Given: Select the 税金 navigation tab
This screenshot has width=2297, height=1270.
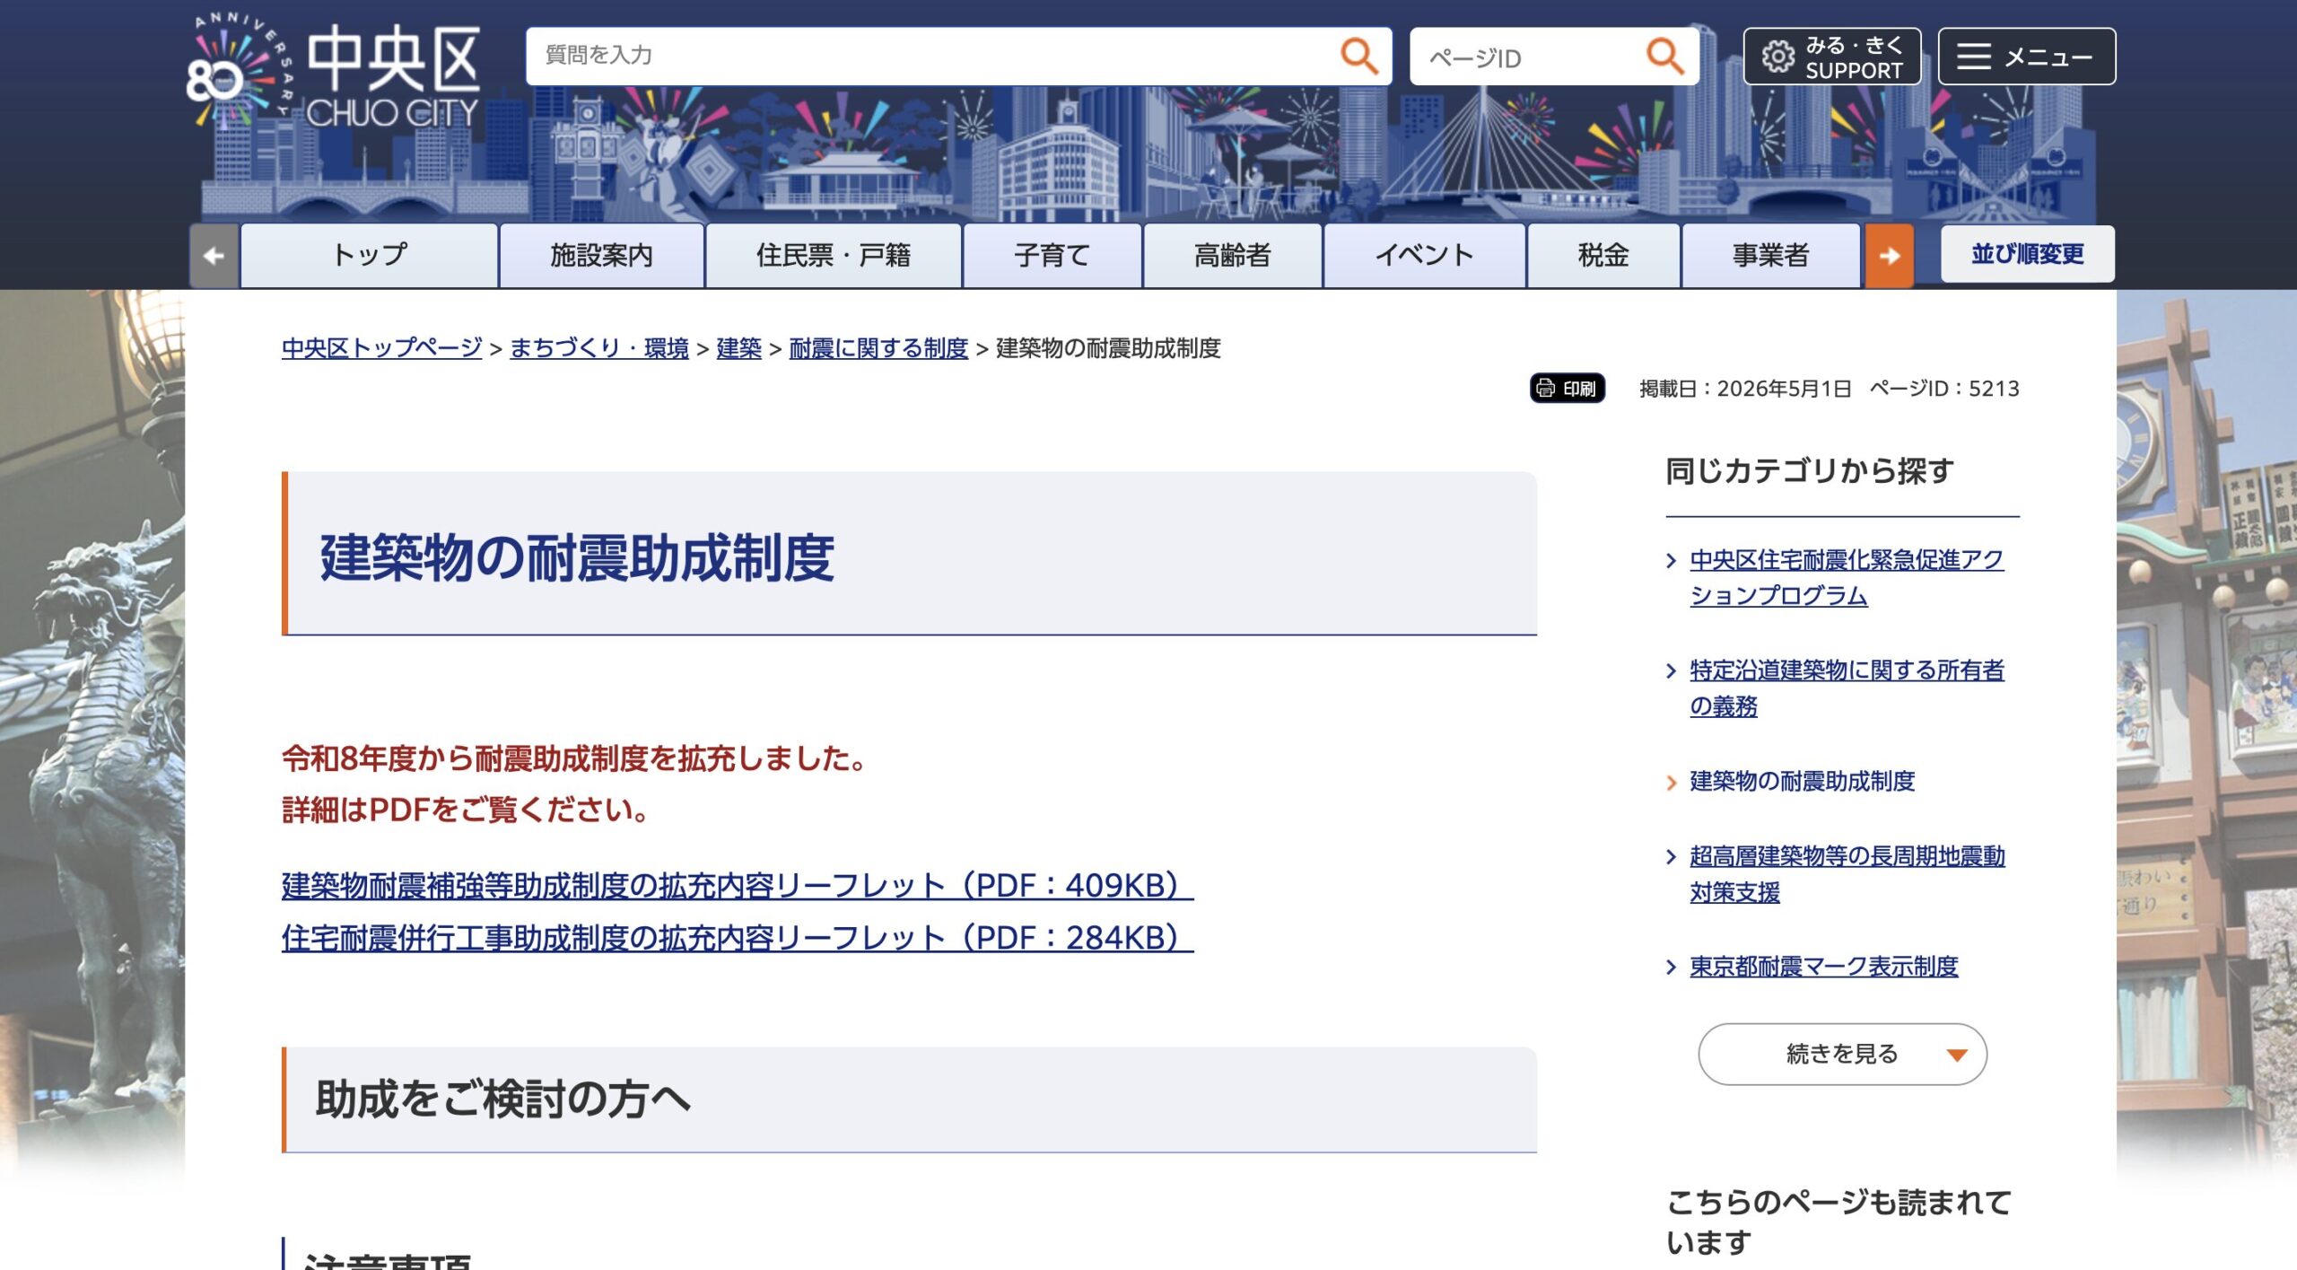Looking at the screenshot, I should coord(1603,256).
